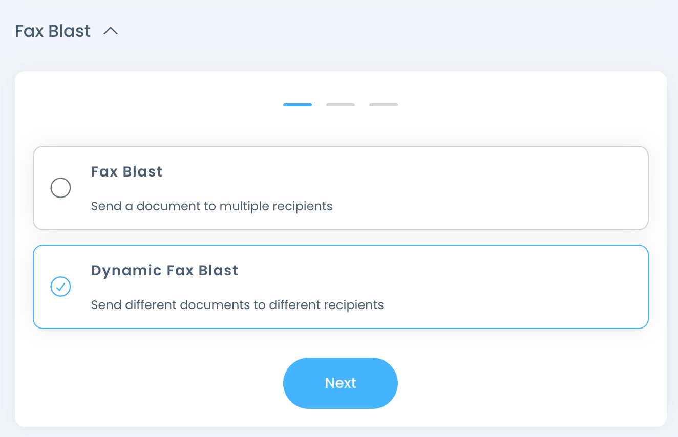The image size is (678, 437).
Task: Click "Send different documents to different recipients" text
Action: click(x=237, y=305)
